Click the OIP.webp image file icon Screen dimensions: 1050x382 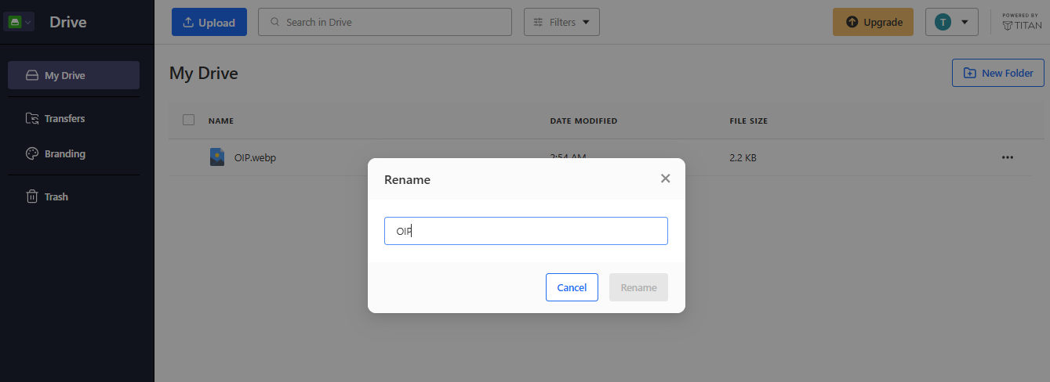[x=217, y=157]
